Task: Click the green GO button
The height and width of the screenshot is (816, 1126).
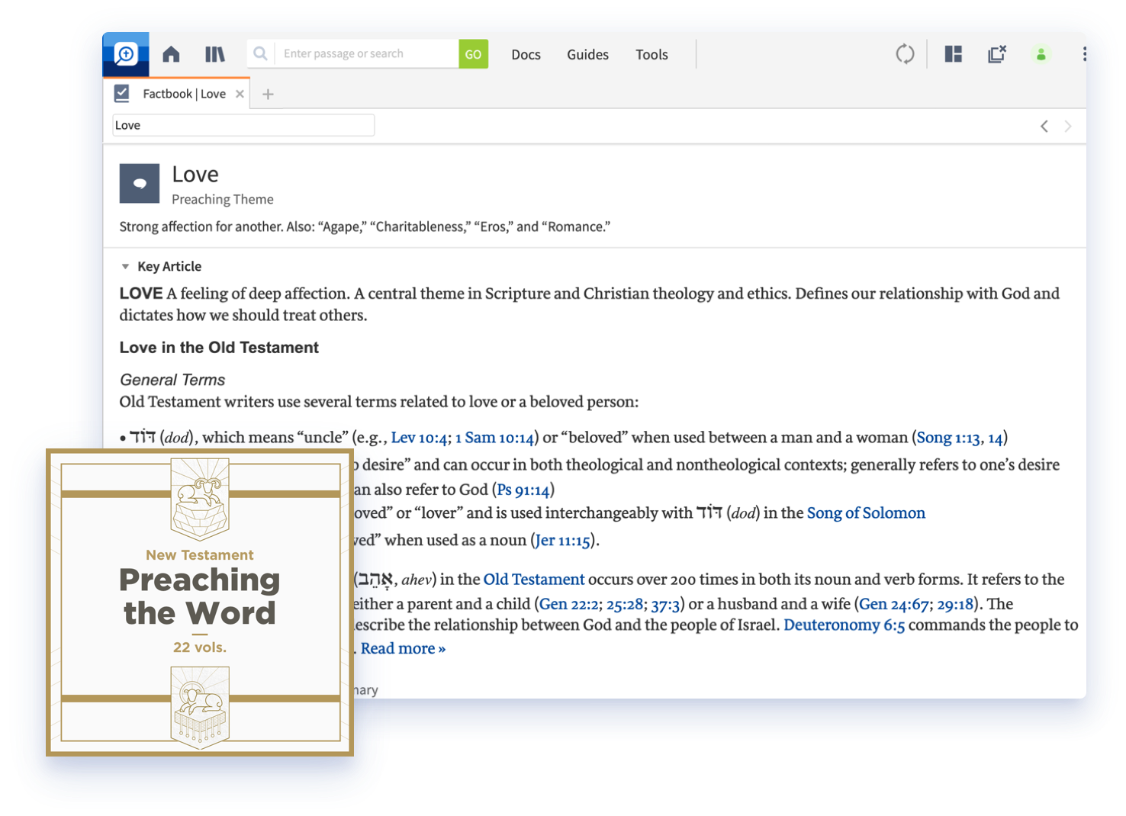Action: [473, 54]
